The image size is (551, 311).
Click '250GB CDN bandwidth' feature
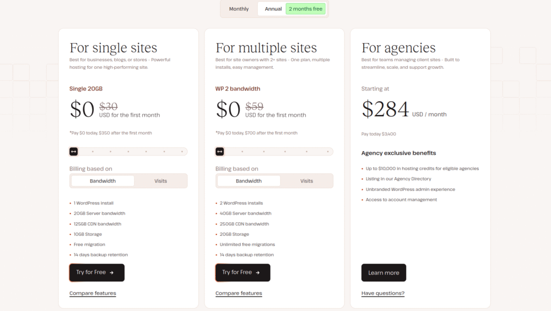click(244, 224)
